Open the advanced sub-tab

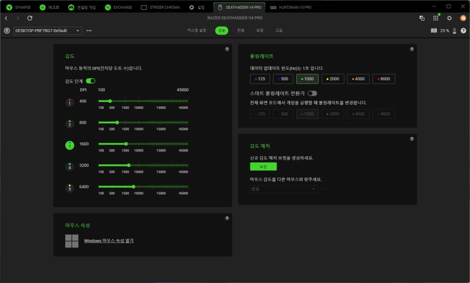(279, 31)
